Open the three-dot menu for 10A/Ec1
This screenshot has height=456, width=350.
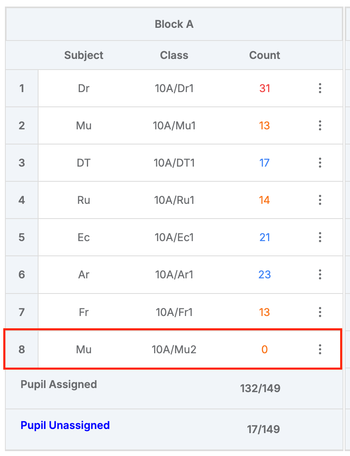(x=320, y=237)
